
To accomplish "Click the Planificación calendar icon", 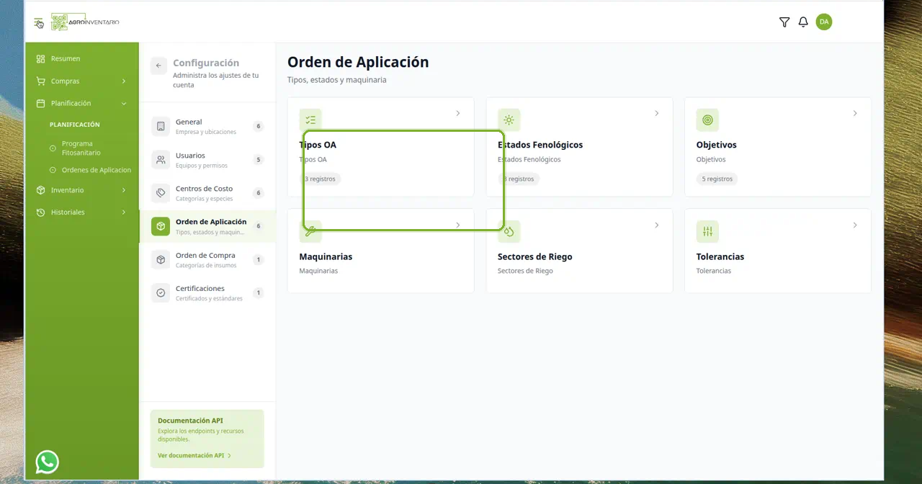I will [40, 103].
